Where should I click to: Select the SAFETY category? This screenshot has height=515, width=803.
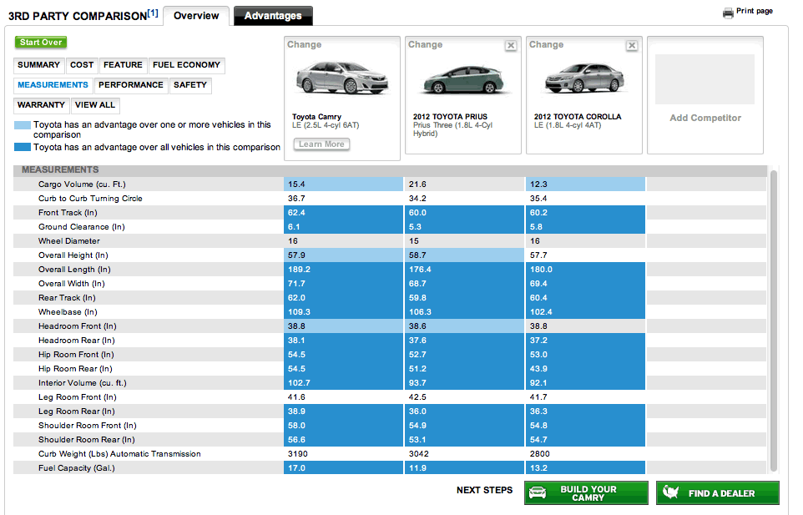pos(190,85)
